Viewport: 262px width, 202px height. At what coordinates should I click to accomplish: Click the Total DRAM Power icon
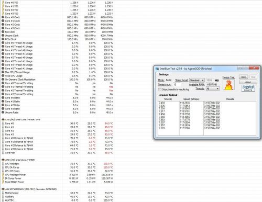click(3, 182)
